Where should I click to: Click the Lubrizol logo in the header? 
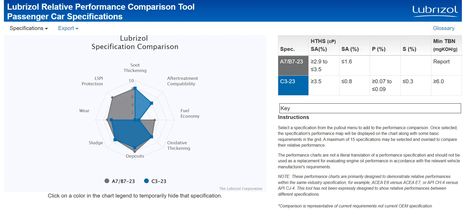click(435, 11)
